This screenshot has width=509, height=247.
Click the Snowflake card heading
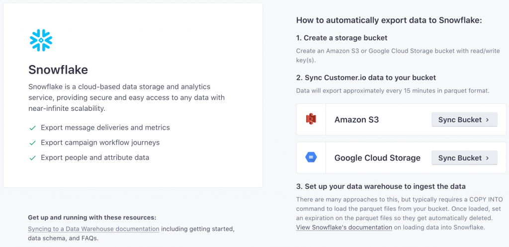pyautogui.click(x=58, y=69)
